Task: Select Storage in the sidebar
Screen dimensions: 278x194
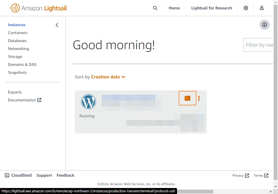Action: [x=15, y=57]
